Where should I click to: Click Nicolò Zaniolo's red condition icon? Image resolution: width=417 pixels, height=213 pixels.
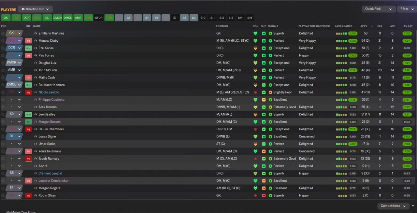tap(255, 92)
